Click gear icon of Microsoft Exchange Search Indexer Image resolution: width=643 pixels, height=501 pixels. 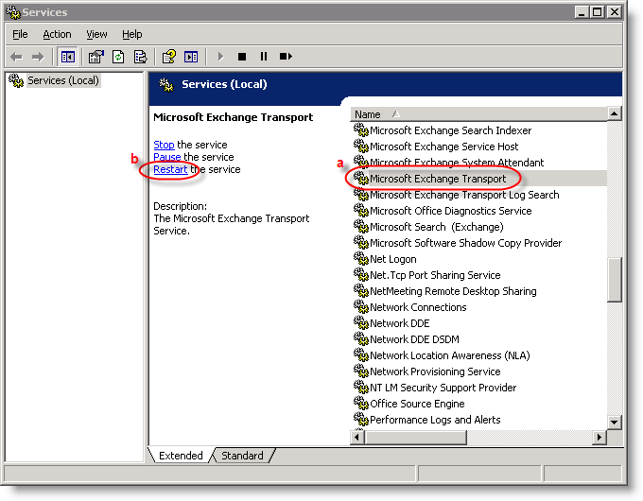tap(361, 130)
